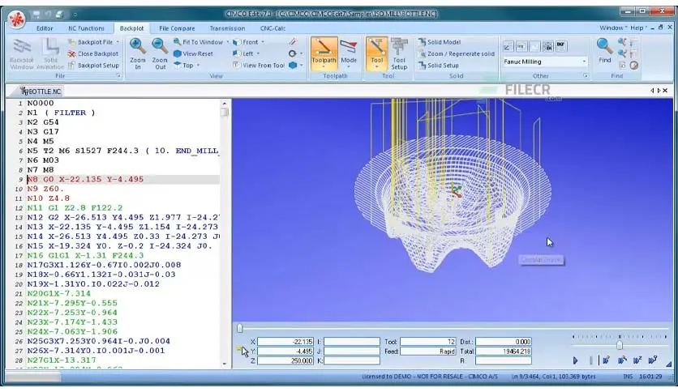The image size is (678, 392).
Task: Expand the Fit To Window dropdown
Action: point(226,42)
